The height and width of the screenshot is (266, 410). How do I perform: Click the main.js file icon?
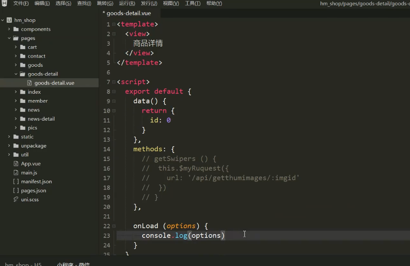(x=16, y=172)
